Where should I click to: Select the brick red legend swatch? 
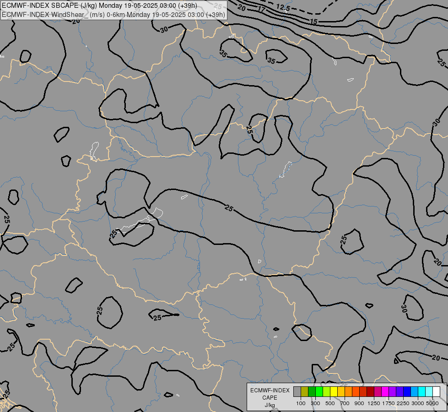coord(363,392)
